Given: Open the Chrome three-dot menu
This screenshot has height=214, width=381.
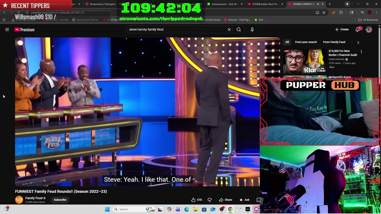Looking at the screenshot, I should tap(377, 12).
